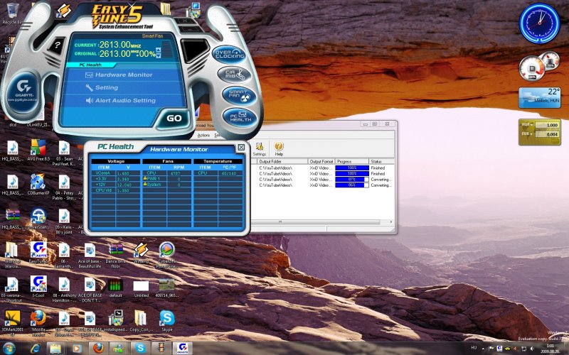Launch Internet Explorer from the taskbar
This screenshot has height=355, width=569.
35,349
